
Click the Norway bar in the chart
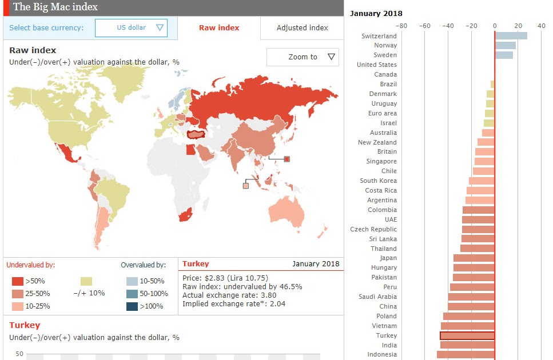(505, 46)
